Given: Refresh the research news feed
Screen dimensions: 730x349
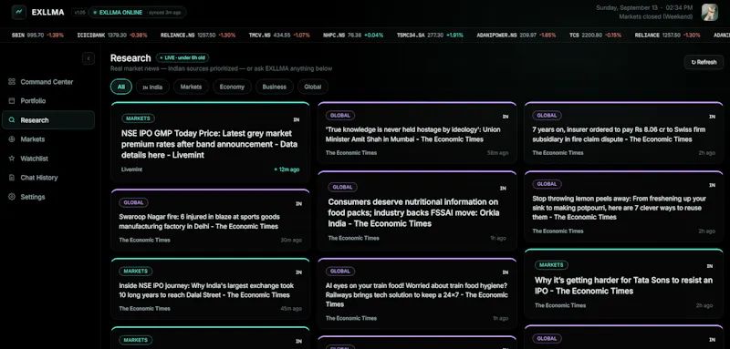Looking at the screenshot, I should 704,62.
